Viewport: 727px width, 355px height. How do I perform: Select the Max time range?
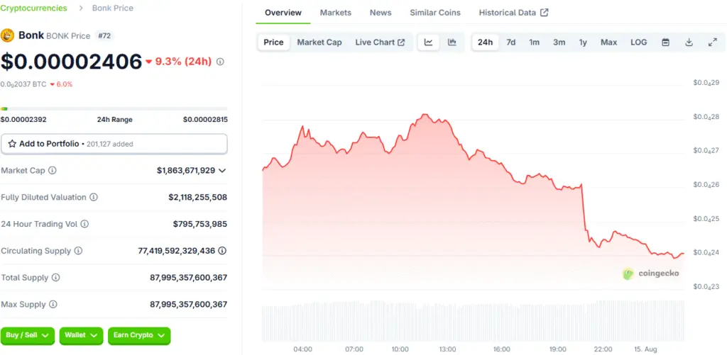coord(608,42)
